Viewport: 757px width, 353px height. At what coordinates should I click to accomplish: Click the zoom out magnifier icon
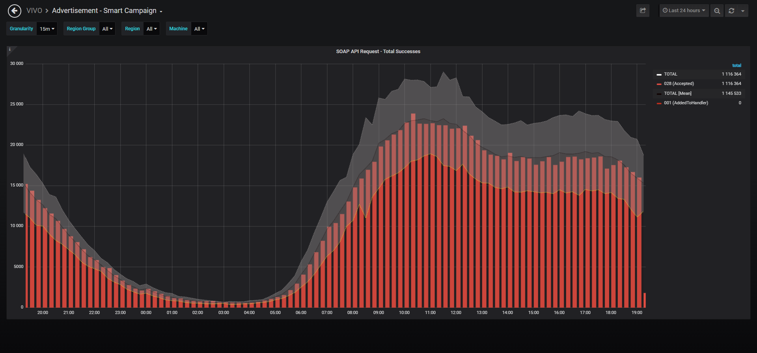(x=717, y=11)
